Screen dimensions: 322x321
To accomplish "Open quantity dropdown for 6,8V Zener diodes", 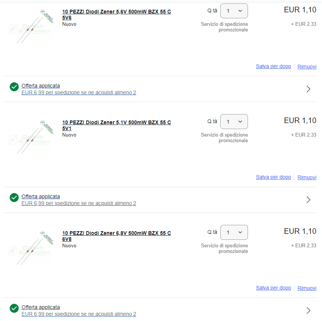I will tap(234, 232).
